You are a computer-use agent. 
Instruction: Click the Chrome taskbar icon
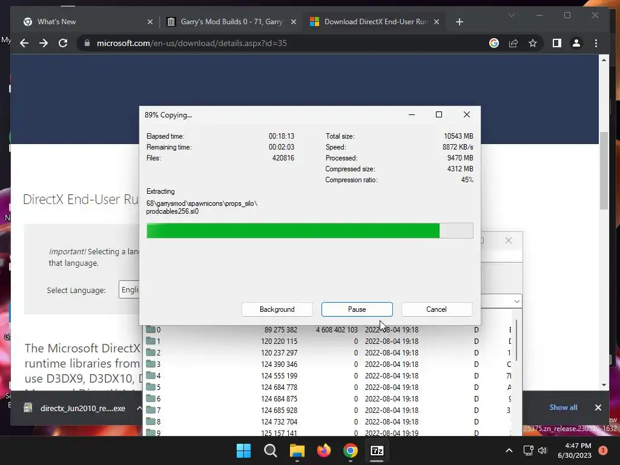351,450
